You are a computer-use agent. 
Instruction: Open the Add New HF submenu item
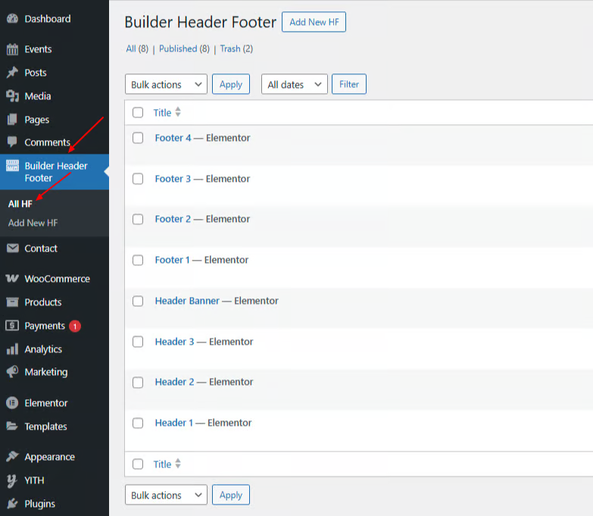(x=33, y=223)
